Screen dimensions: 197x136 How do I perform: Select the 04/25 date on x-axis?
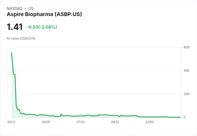click(x=46, y=122)
